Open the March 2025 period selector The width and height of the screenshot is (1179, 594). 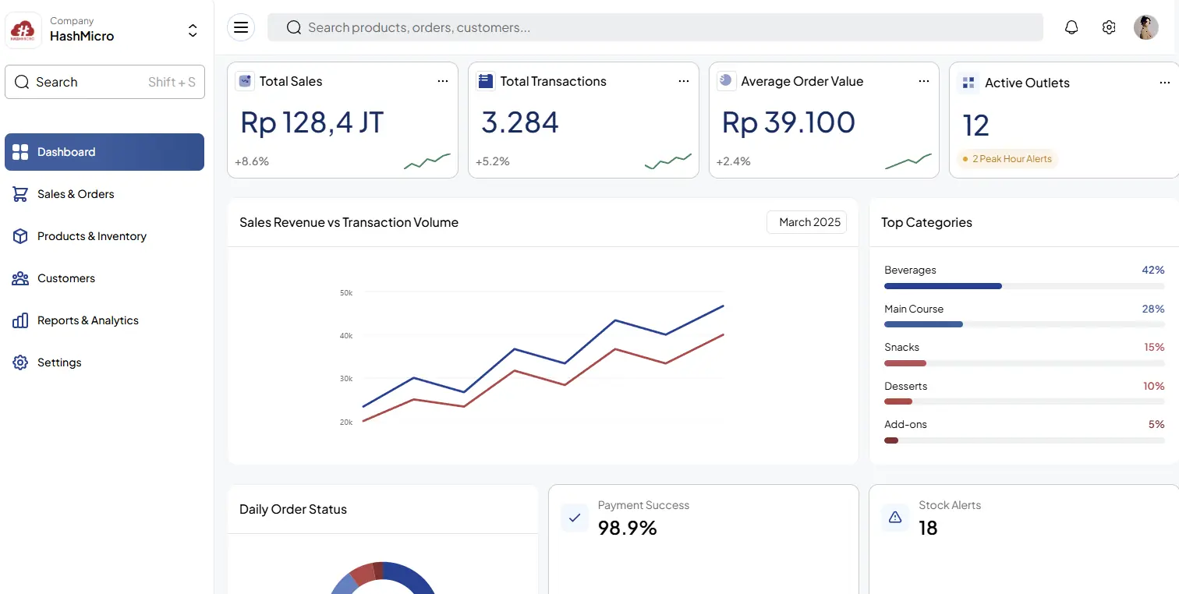[x=806, y=222]
